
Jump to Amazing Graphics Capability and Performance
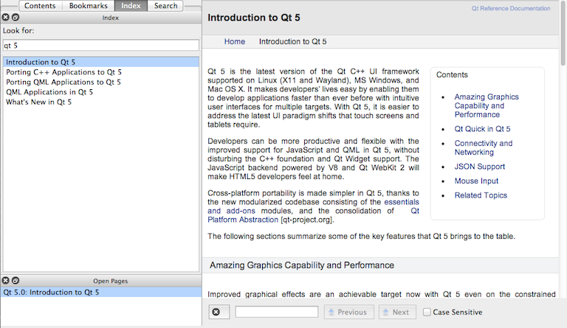tap(487, 105)
